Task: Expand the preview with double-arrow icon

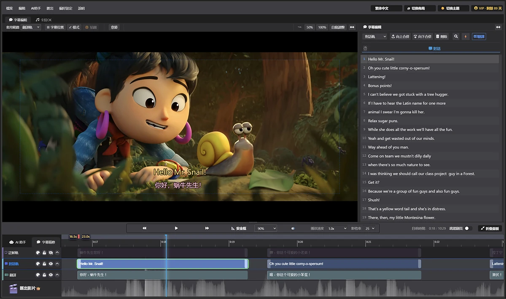Action: (x=352, y=27)
